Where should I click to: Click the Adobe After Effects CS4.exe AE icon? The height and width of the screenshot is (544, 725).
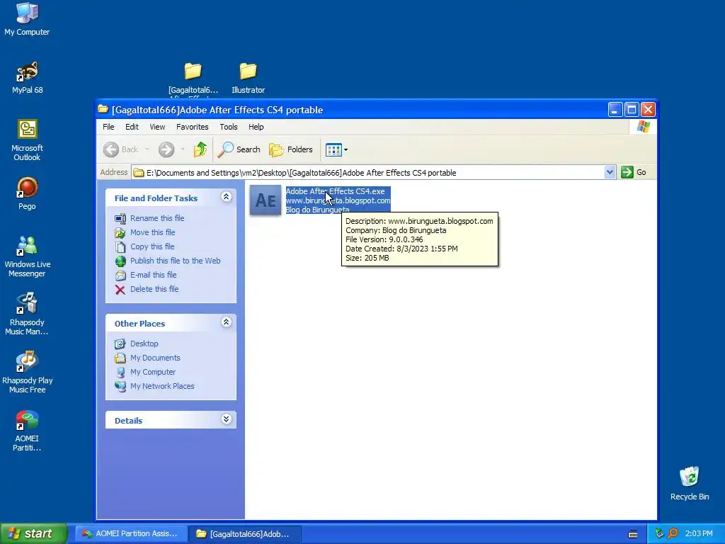pos(266,200)
